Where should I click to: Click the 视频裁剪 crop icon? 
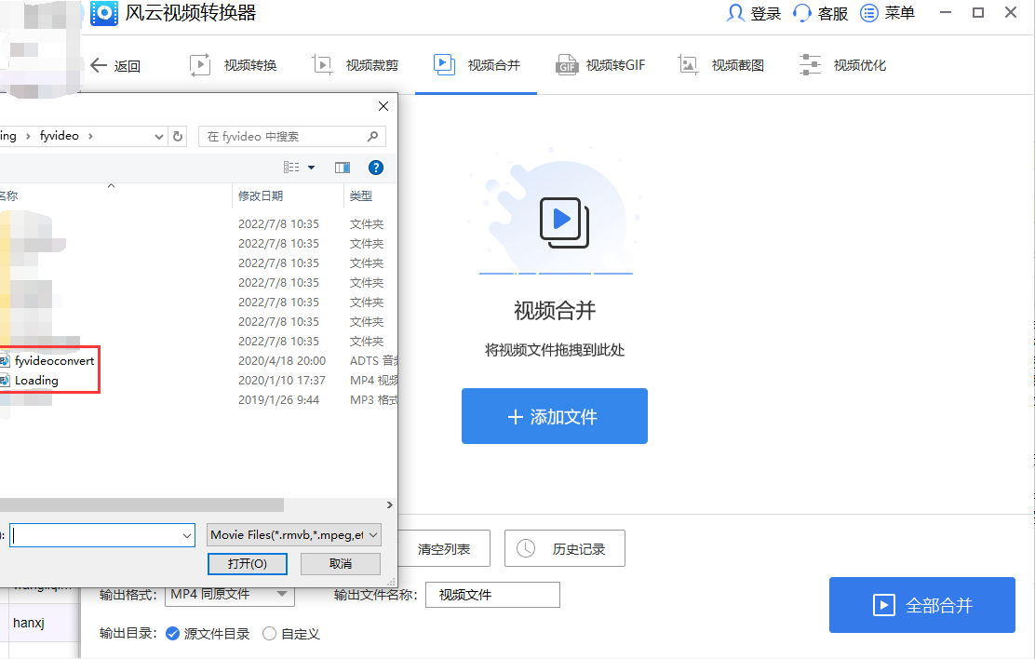tap(322, 65)
